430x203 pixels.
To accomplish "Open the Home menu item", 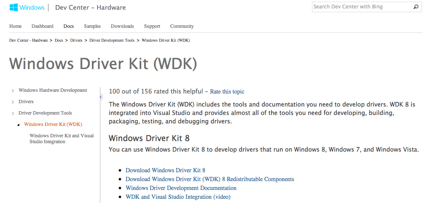I will (15, 26).
